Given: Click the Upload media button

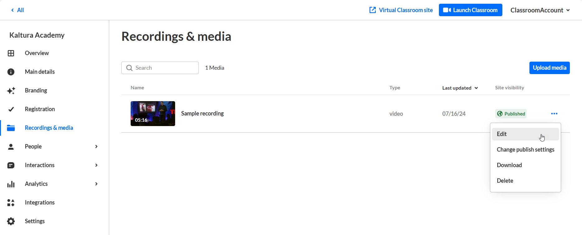Looking at the screenshot, I should (x=549, y=68).
